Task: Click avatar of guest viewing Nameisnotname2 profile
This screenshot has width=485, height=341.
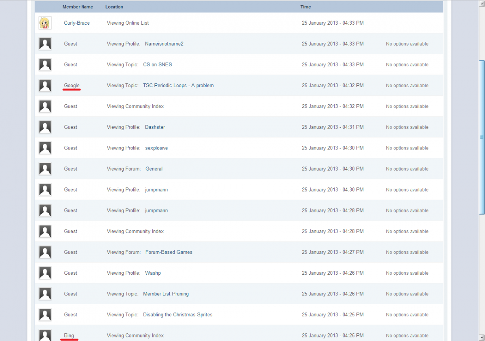Action: pyautogui.click(x=45, y=44)
